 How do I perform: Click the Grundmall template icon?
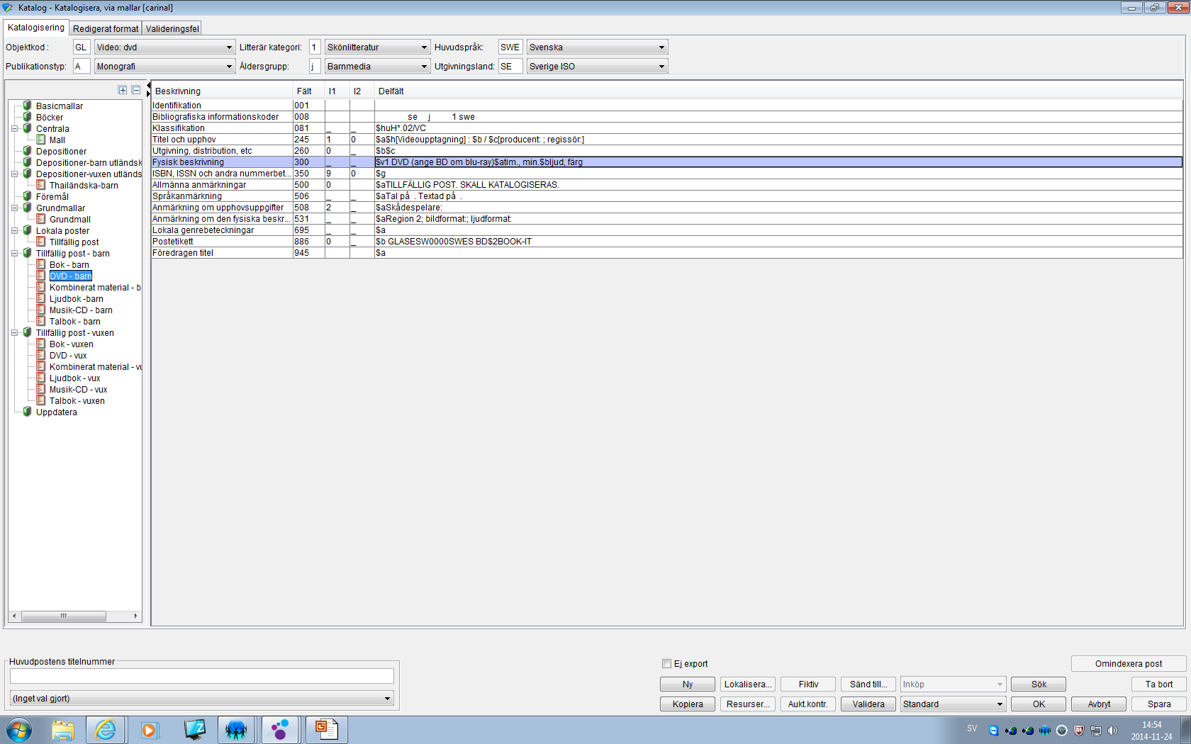click(x=41, y=219)
